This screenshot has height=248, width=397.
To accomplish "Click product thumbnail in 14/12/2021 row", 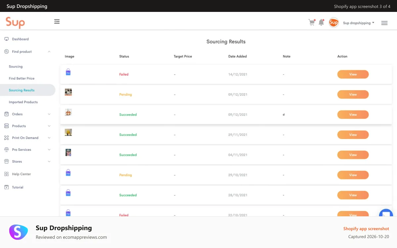I will [x=68, y=72].
